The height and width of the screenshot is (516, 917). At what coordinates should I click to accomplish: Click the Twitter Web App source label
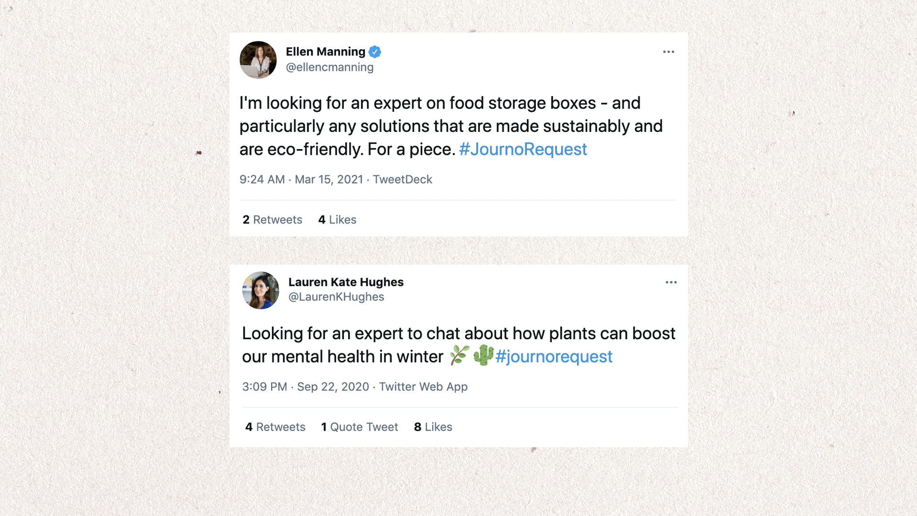423,387
